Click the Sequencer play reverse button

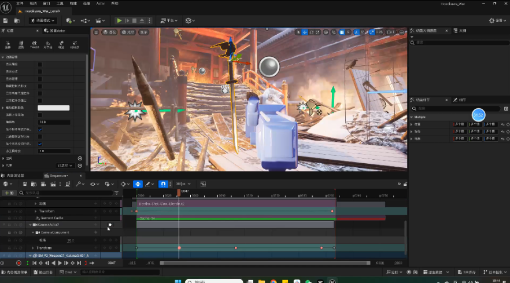point(53,263)
